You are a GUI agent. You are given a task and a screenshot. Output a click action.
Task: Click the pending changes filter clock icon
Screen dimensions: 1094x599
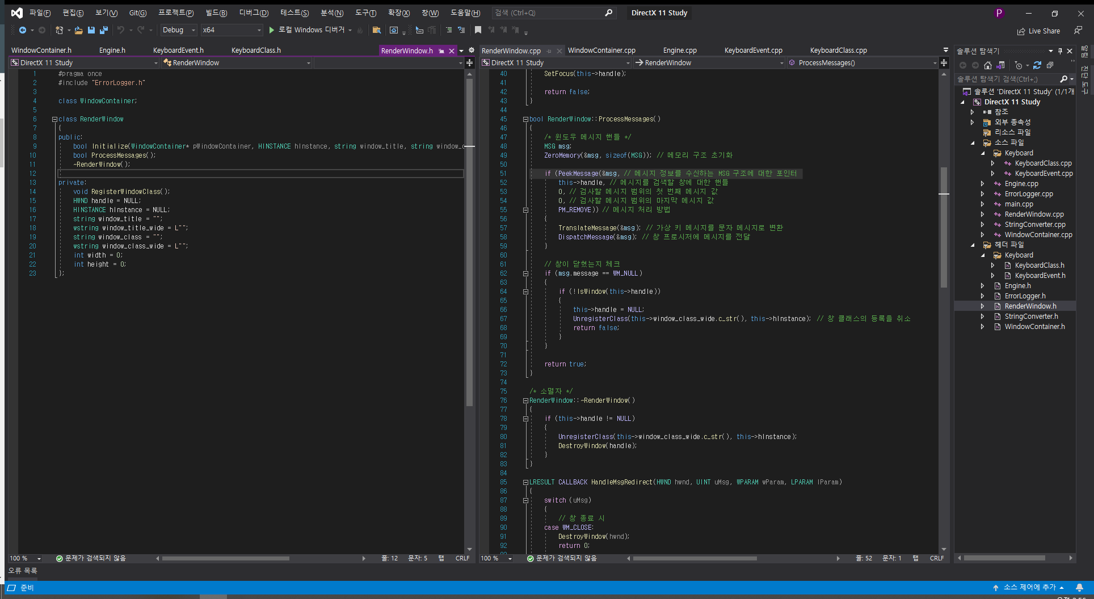[x=1019, y=65]
